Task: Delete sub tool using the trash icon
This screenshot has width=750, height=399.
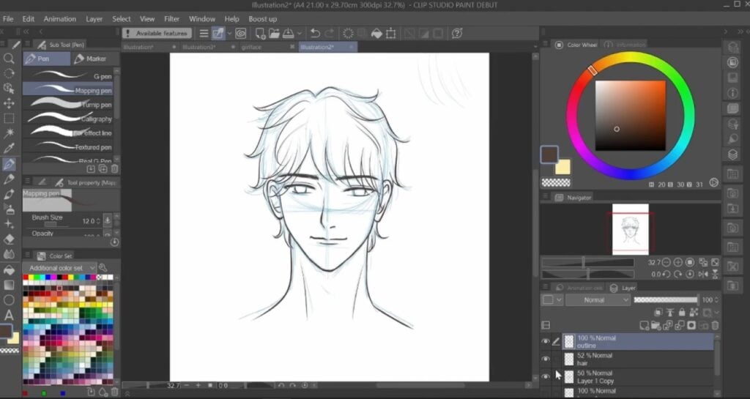Action: (114, 168)
